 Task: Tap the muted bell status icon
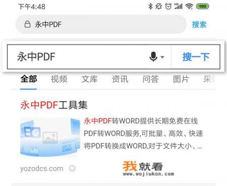coord(159,7)
